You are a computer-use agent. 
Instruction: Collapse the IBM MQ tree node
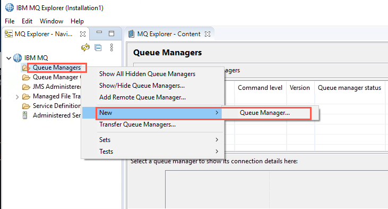coord(8,58)
